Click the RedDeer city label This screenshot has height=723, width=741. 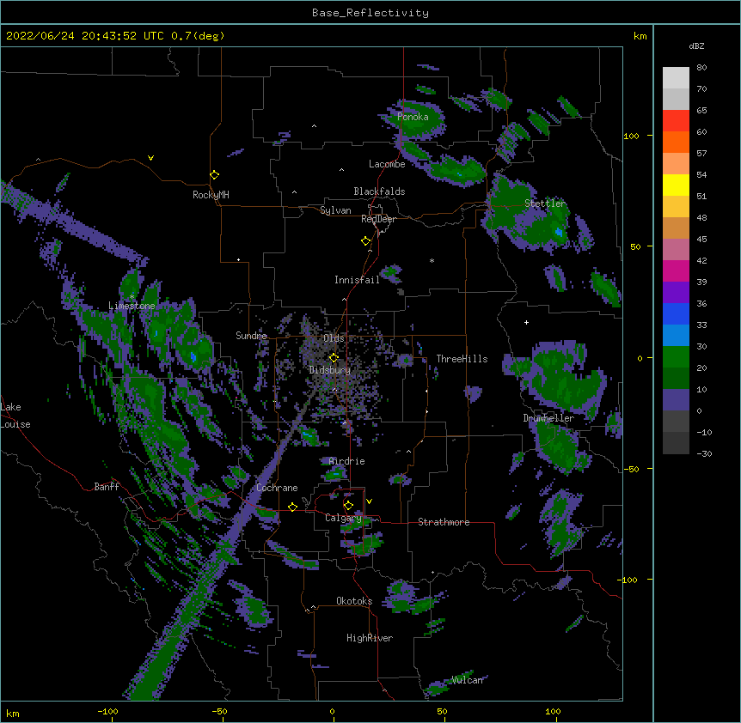(x=378, y=219)
